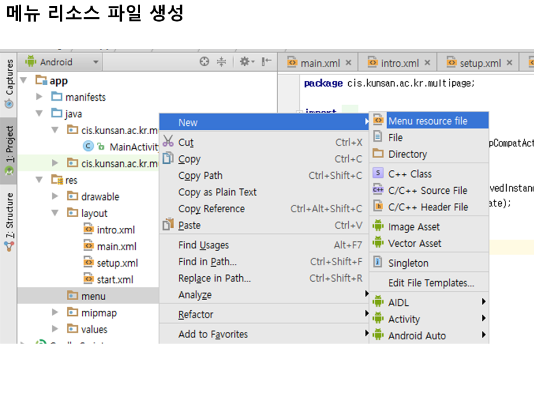
Task: Click the scroll-from-source target icon
Action: 204,62
